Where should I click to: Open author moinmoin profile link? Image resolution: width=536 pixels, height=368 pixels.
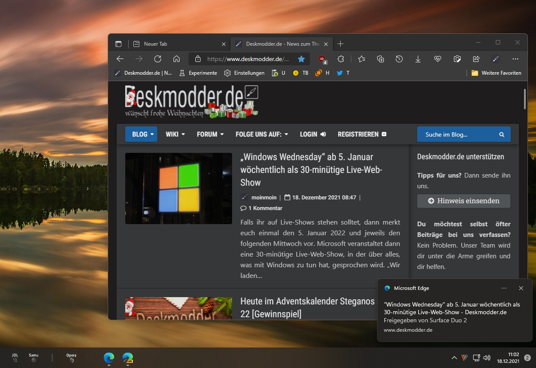tap(264, 197)
